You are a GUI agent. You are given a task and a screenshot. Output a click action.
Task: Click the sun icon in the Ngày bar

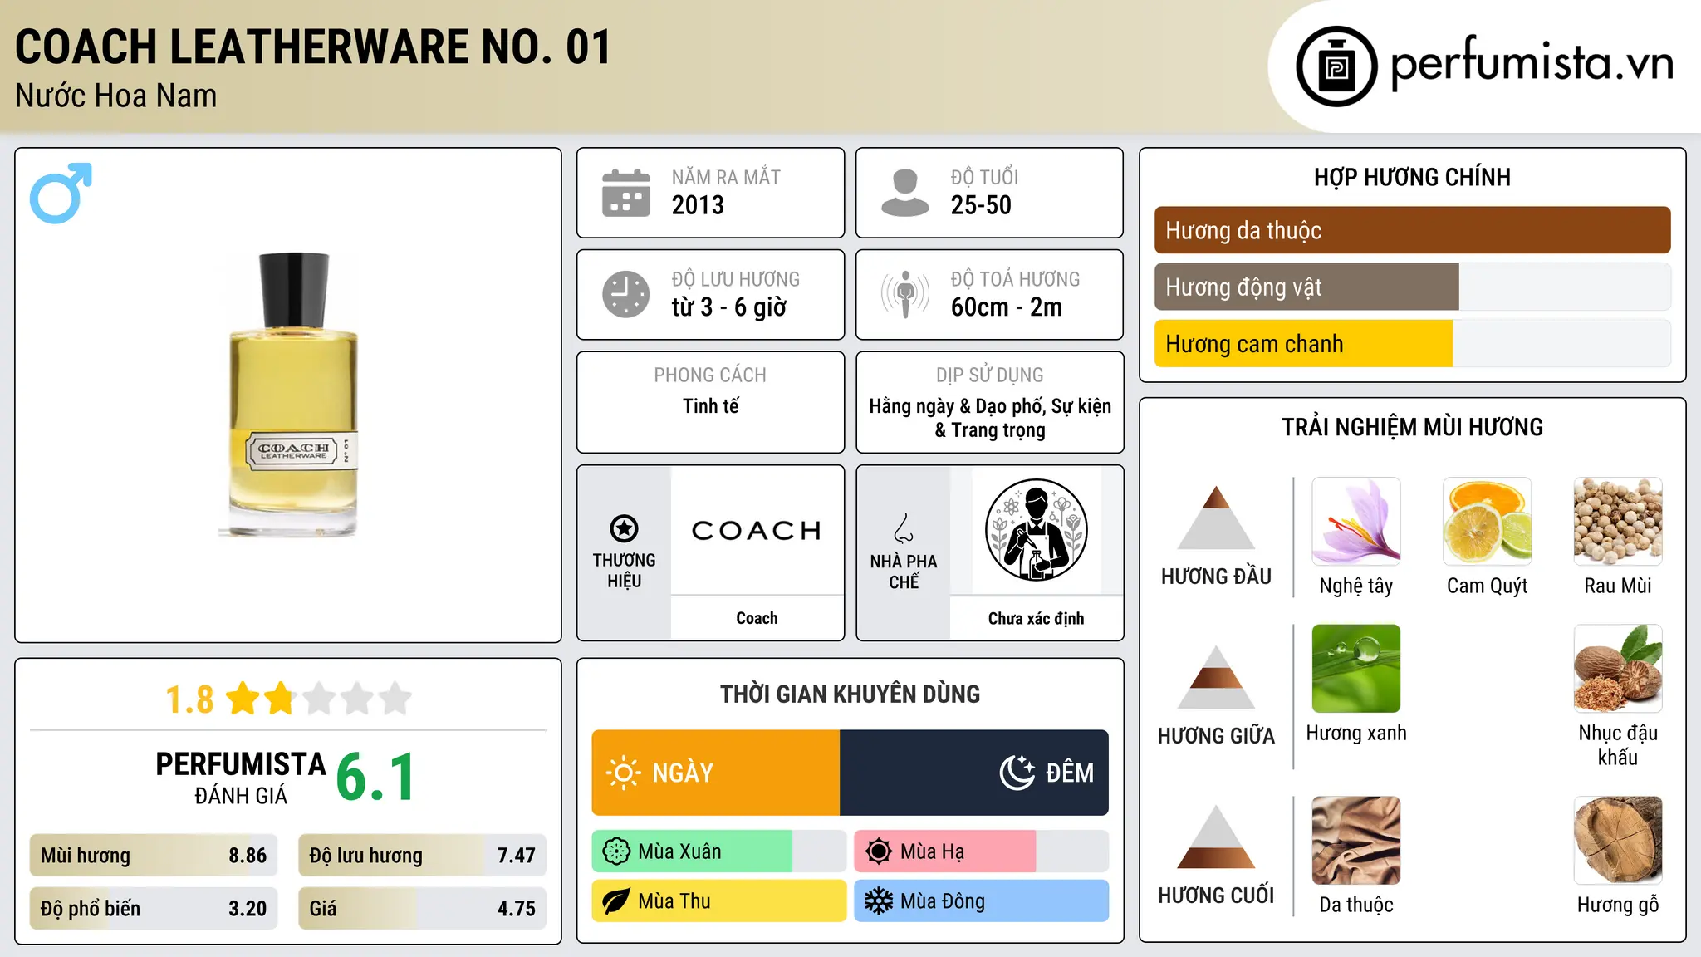(x=623, y=773)
